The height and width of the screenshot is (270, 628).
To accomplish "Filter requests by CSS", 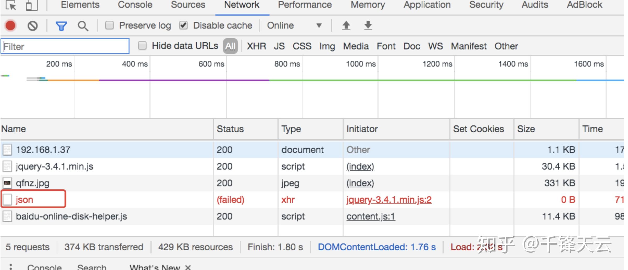I will pos(302,46).
